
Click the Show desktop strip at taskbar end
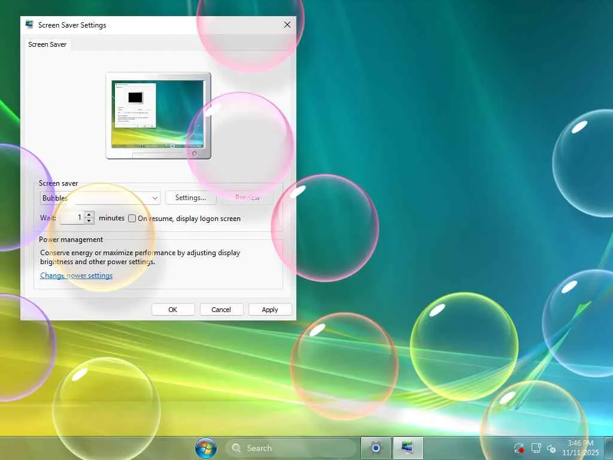pyautogui.click(x=608, y=448)
